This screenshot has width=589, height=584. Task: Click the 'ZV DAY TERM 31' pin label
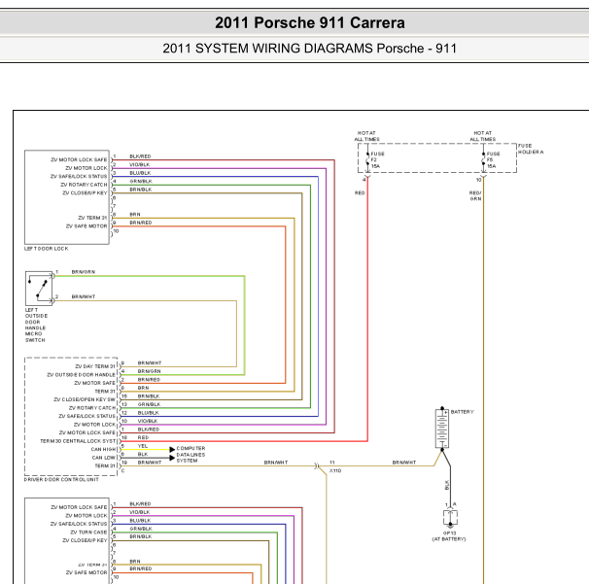pyautogui.click(x=95, y=366)
